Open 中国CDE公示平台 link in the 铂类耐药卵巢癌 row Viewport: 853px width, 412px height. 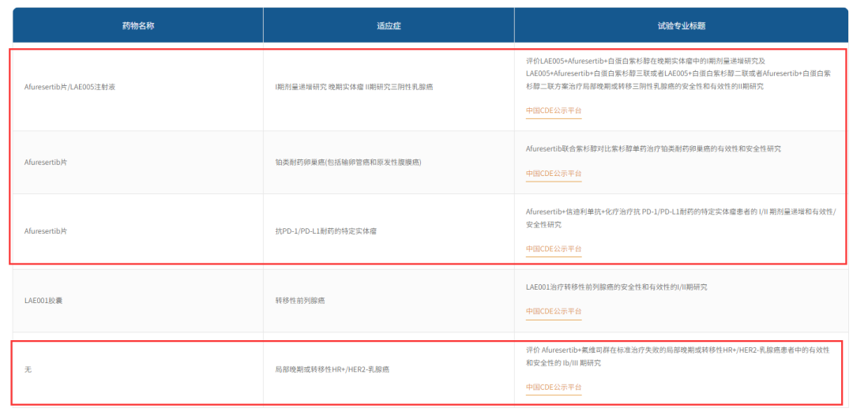click(553, 174)
